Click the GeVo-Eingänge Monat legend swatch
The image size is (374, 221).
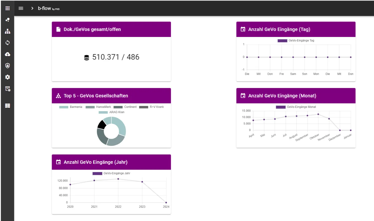(281, 107)
